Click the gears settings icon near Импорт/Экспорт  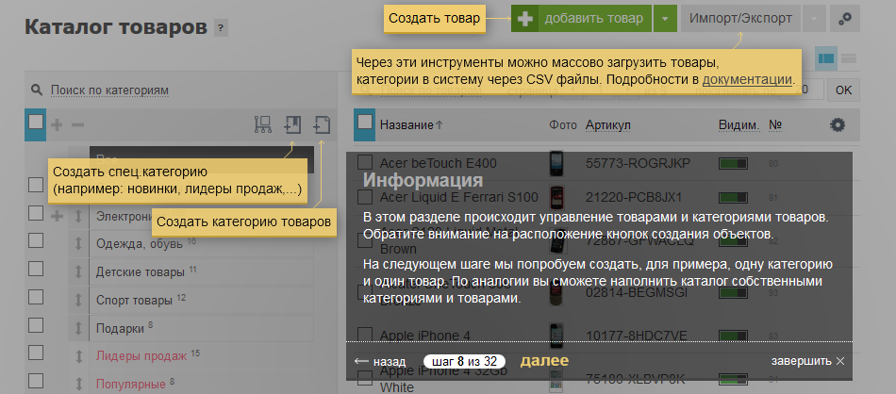click(844, 19)
